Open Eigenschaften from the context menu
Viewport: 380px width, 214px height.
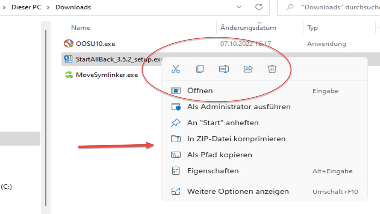[x=264, y=171]
